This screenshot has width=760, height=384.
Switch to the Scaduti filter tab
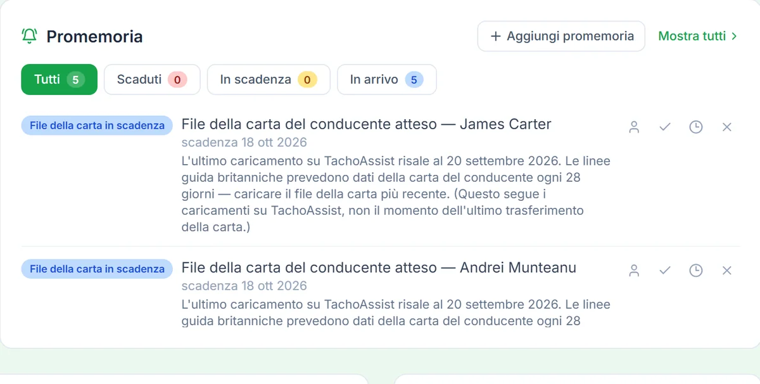(152, 79)
